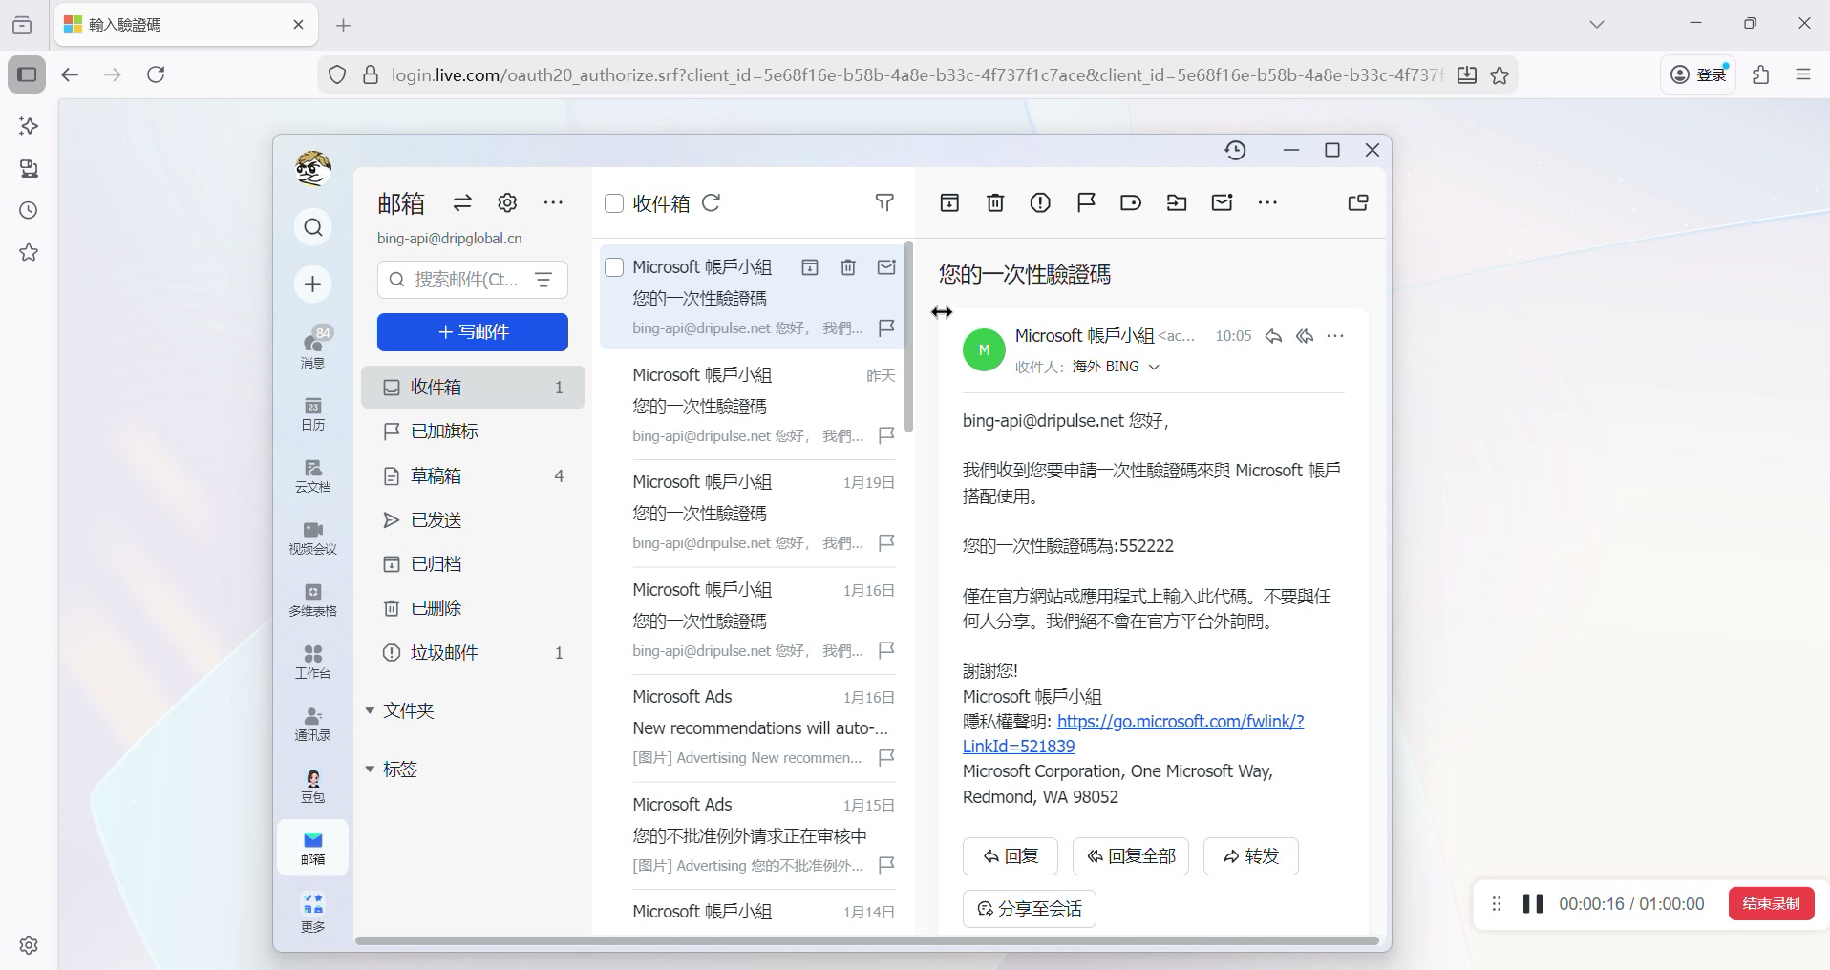Flag the first mail in the list

(886, 327)
